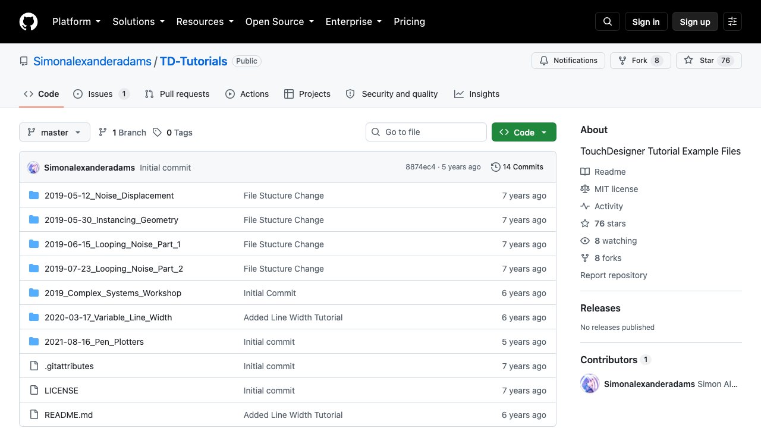
Task: Open the 2019_Complex_Systems_Workshop folder name
Action: (x=113, y=293)
